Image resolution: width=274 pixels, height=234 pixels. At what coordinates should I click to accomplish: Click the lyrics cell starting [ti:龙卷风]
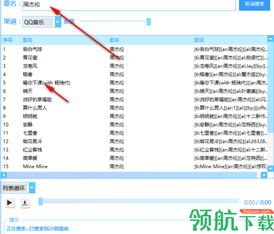pyautogui.click(x=231, y=66)
